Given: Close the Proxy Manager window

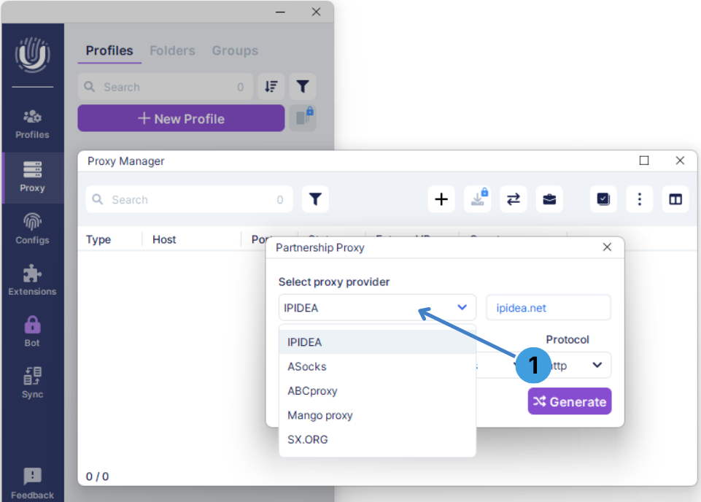Looking at the screenshot, I should tap(680, 161).
